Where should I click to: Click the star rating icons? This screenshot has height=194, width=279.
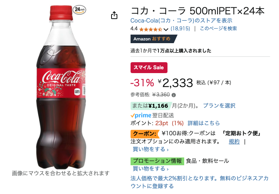tap(151, 29)
